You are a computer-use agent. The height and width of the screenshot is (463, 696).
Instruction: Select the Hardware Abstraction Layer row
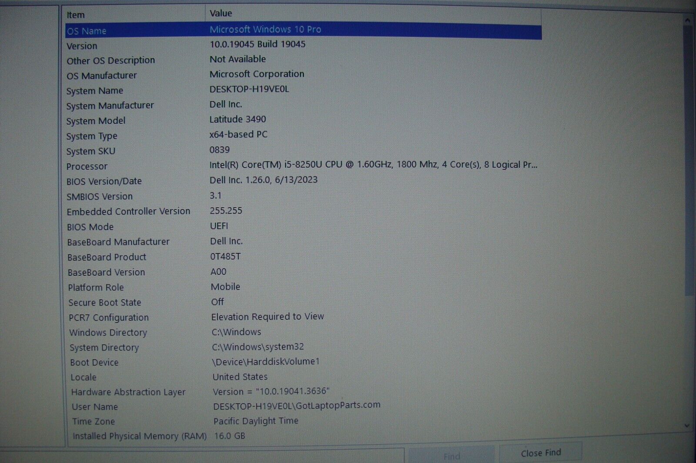pos(304,392)
